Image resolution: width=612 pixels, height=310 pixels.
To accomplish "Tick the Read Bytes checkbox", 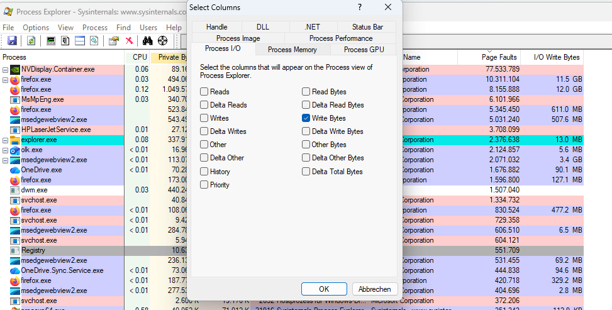I will tap(306, 92).
